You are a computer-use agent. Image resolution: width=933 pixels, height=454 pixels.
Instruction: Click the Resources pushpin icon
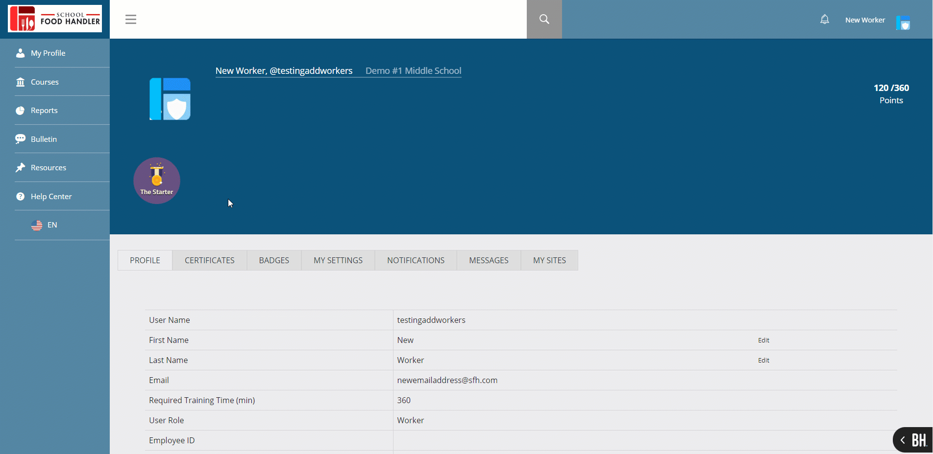click(20, 168)
